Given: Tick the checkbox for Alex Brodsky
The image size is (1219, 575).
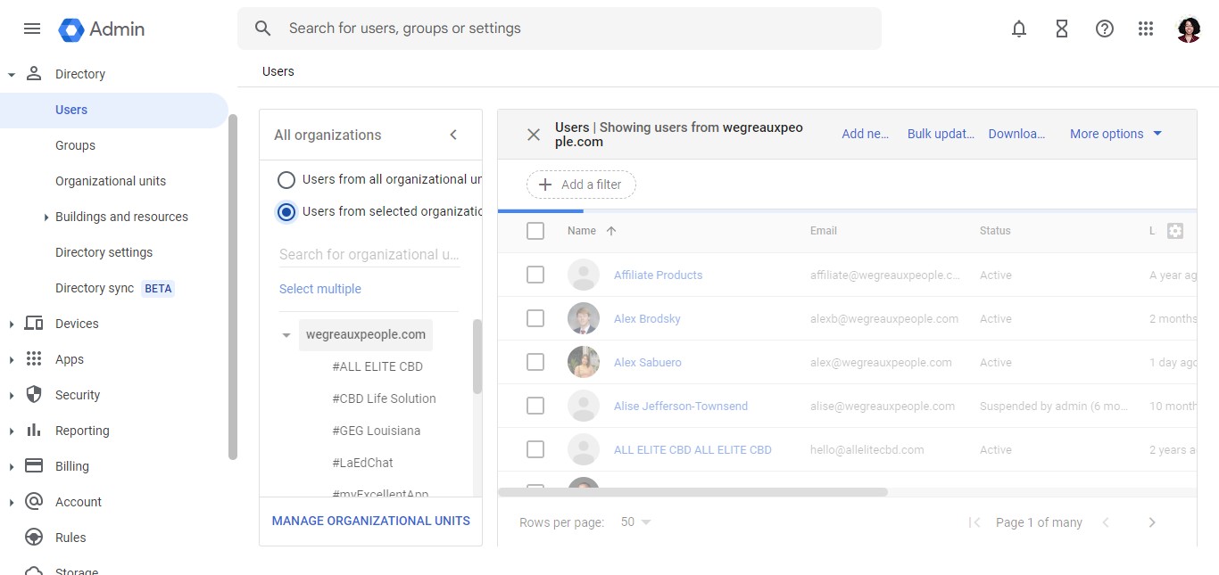Looking at the screenshot, I should click(535, 318).
